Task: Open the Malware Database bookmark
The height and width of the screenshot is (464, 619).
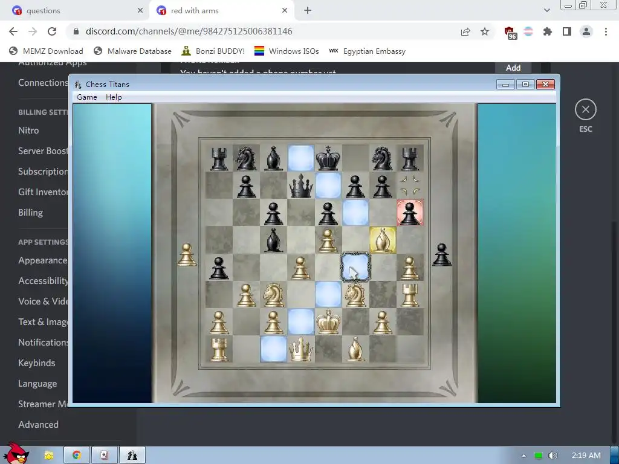Action: [132, 51]
